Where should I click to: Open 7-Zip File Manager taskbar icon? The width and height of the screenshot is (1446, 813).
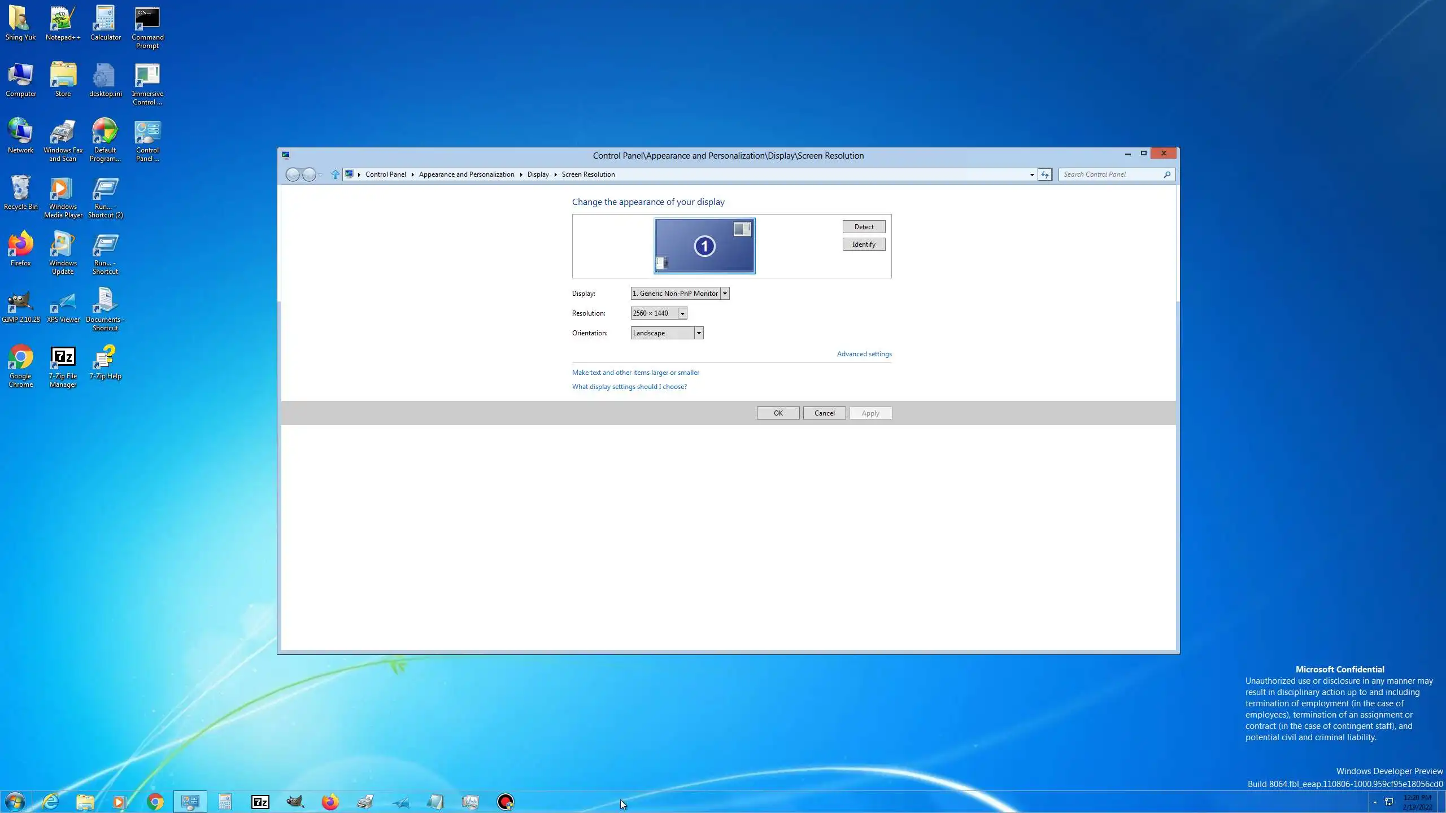pos(260,802)
